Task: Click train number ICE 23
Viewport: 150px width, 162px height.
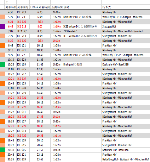Action: tap(21, 17)
